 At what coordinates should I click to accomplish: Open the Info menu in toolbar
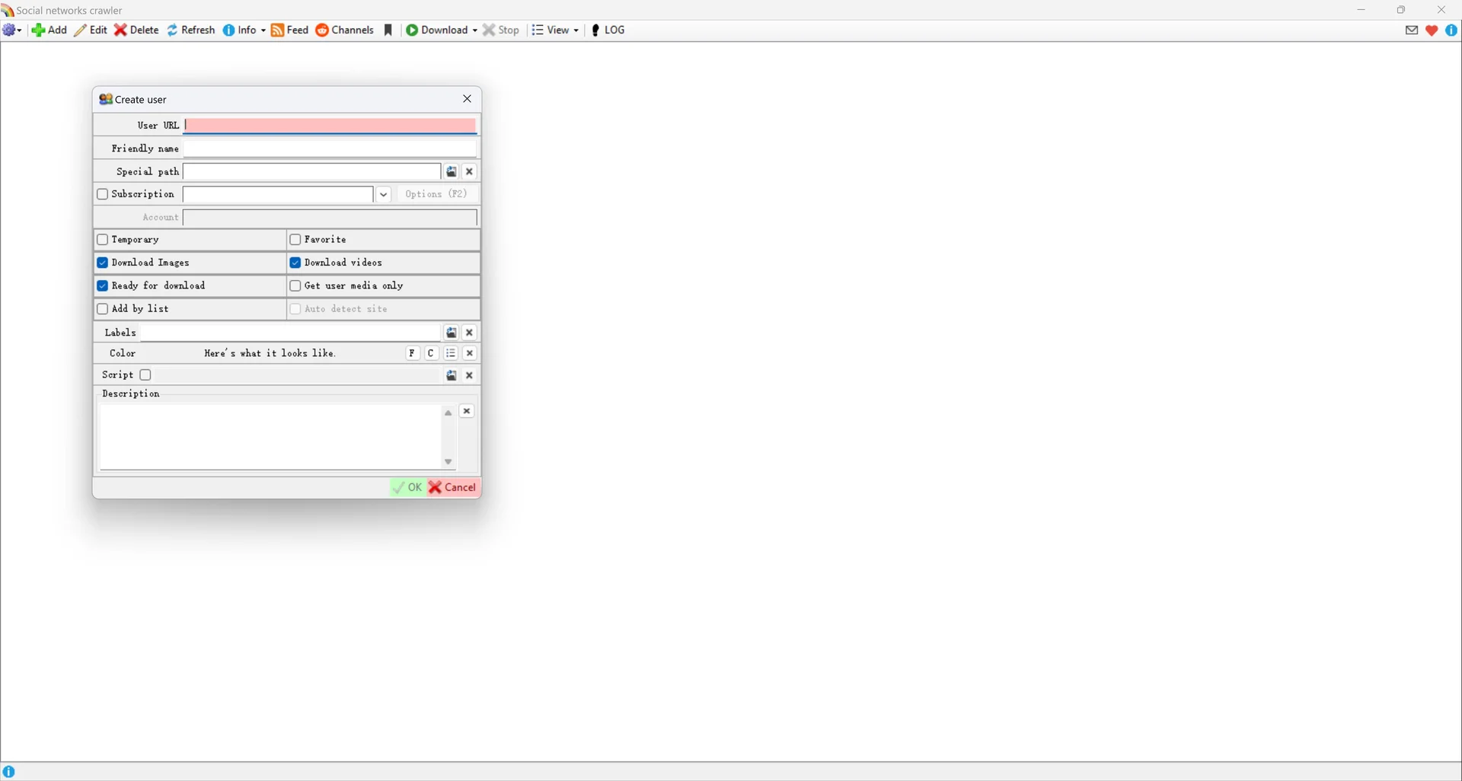pyautogui.click(x=244, y=30)
